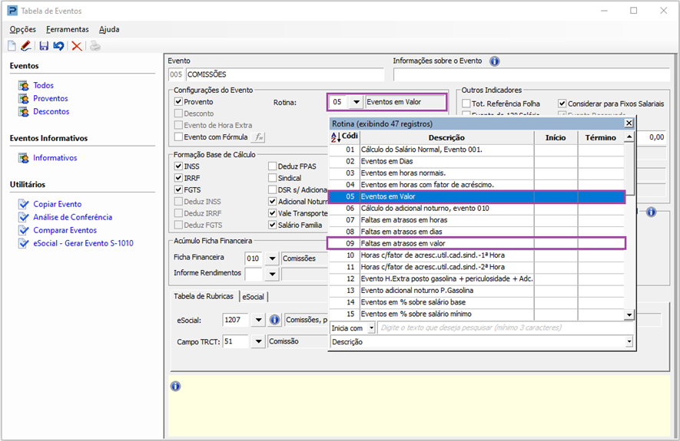The image size is (680, 441).
Task: Click the Save floppy disk icon
Action: [x=44, y=46]
